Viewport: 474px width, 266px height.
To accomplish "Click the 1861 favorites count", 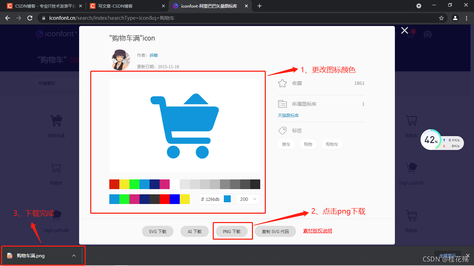I will pyautogui.click(x=359, y=83).
